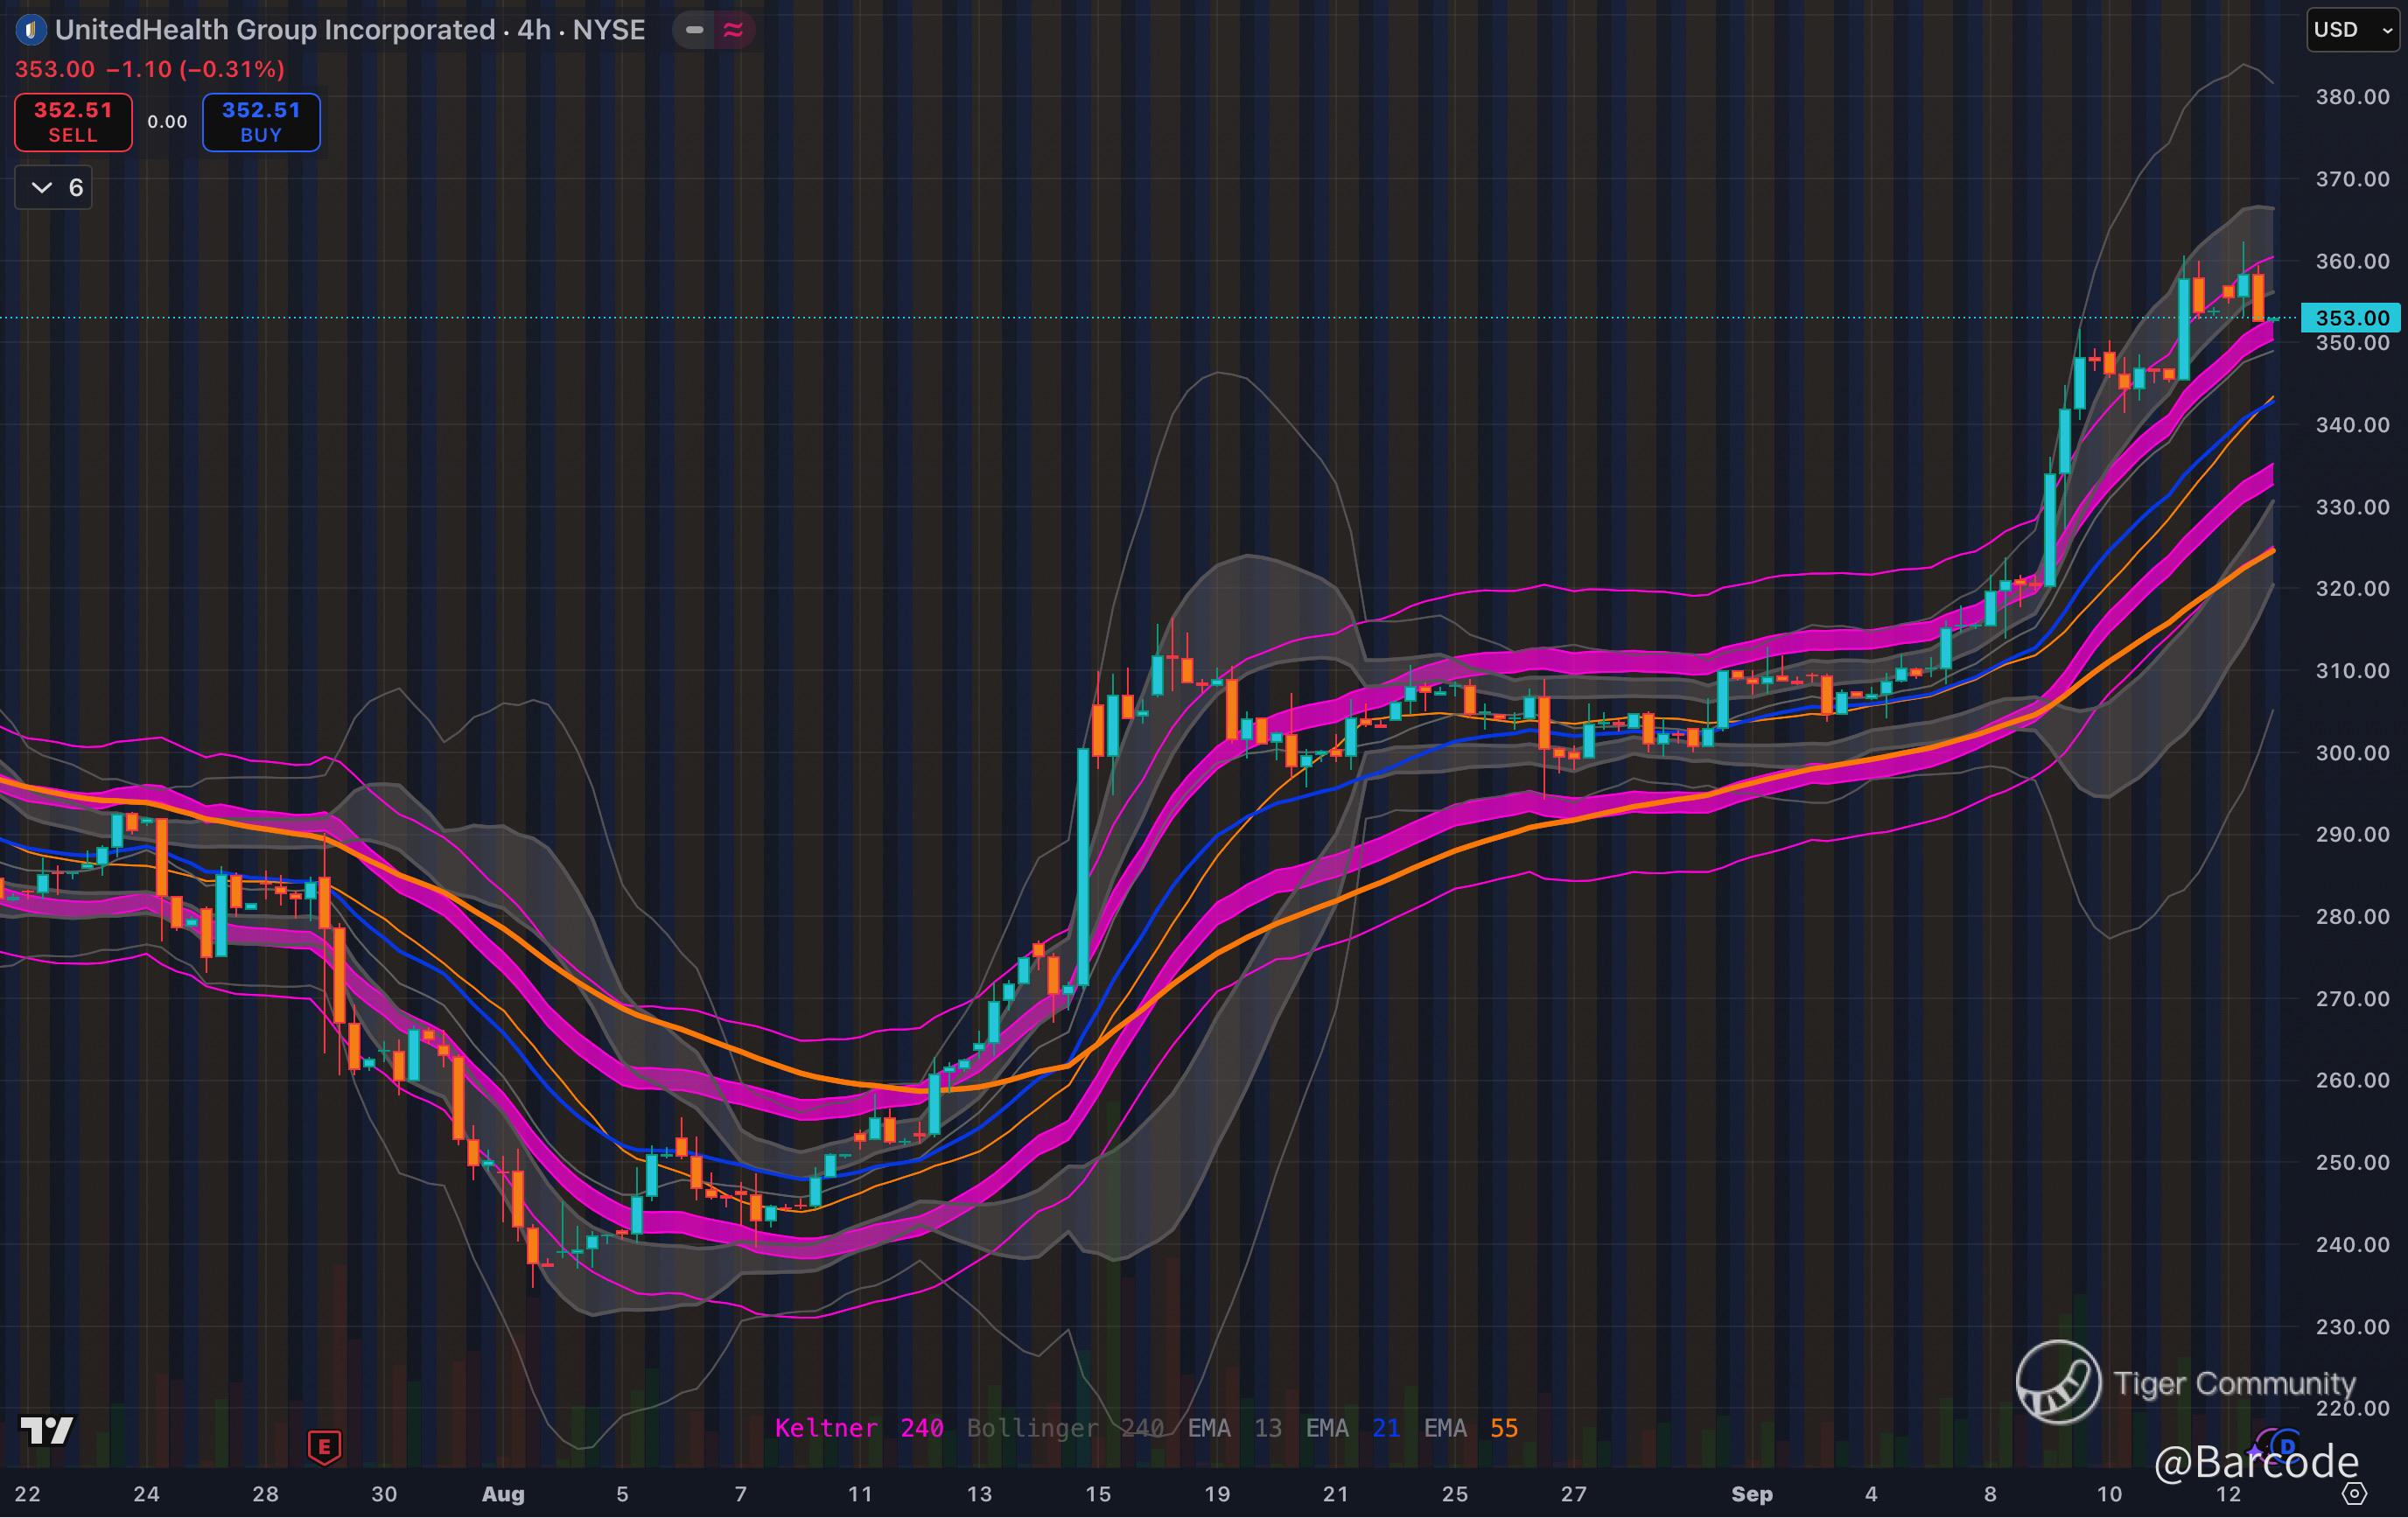Click the purple sparkle marker icon

tap(2256, 1449)
